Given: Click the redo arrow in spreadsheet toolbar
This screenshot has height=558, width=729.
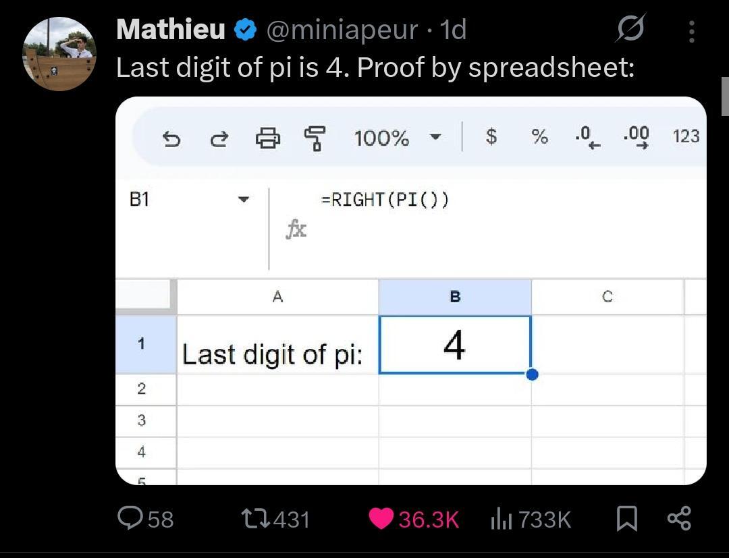Looking at the screenshot, I should [x=219, y=139].
